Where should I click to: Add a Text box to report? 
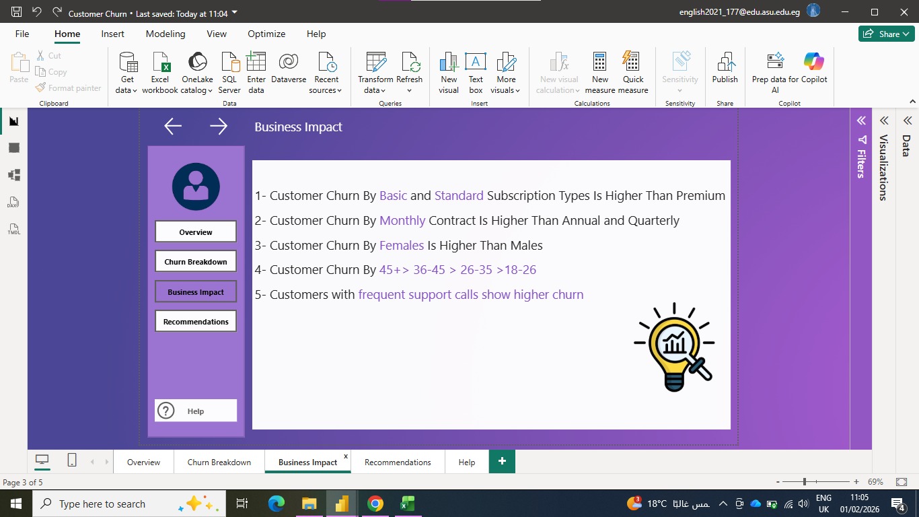[476, 73]
